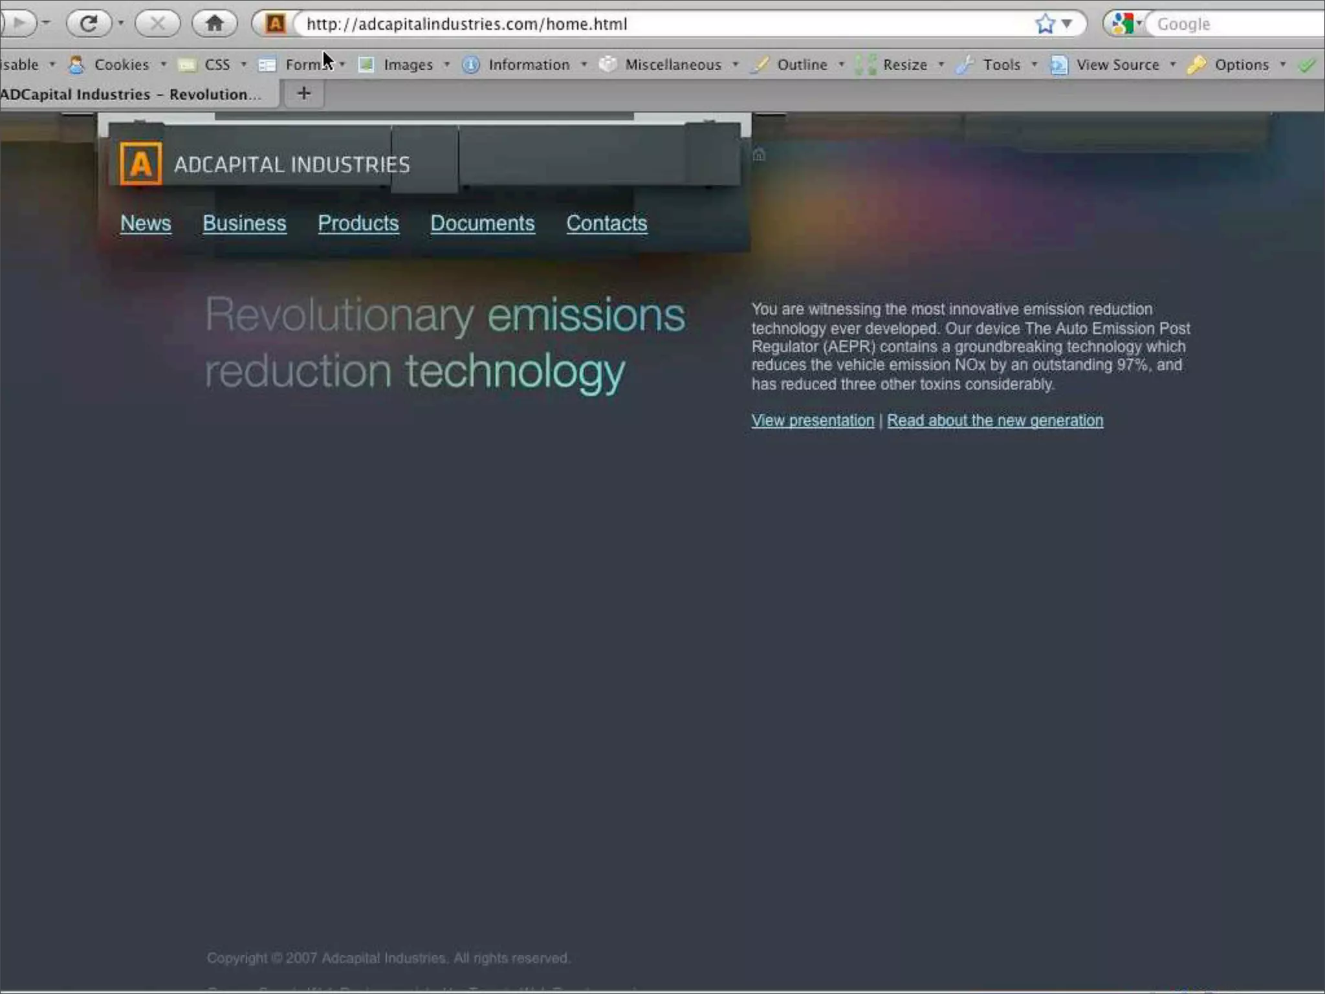Open the View Source toolbar menu
Viewport: 1325px width, 994px height.
click(1117, 65)
